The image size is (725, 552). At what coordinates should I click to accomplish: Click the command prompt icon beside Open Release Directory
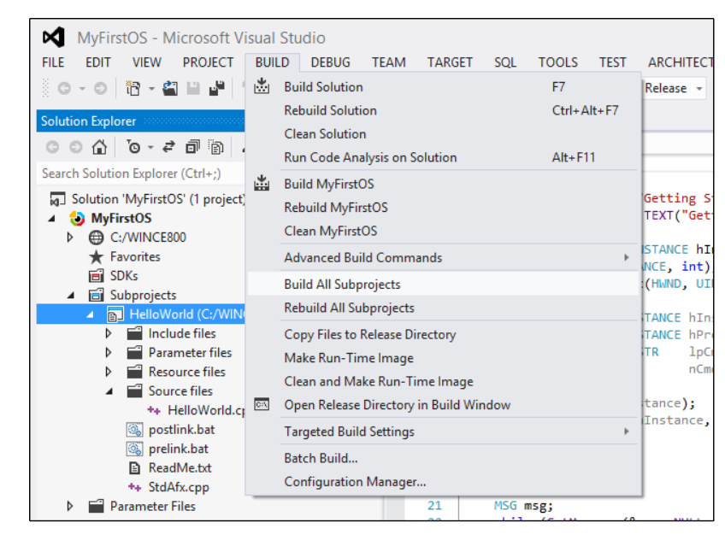pos(262,404)
